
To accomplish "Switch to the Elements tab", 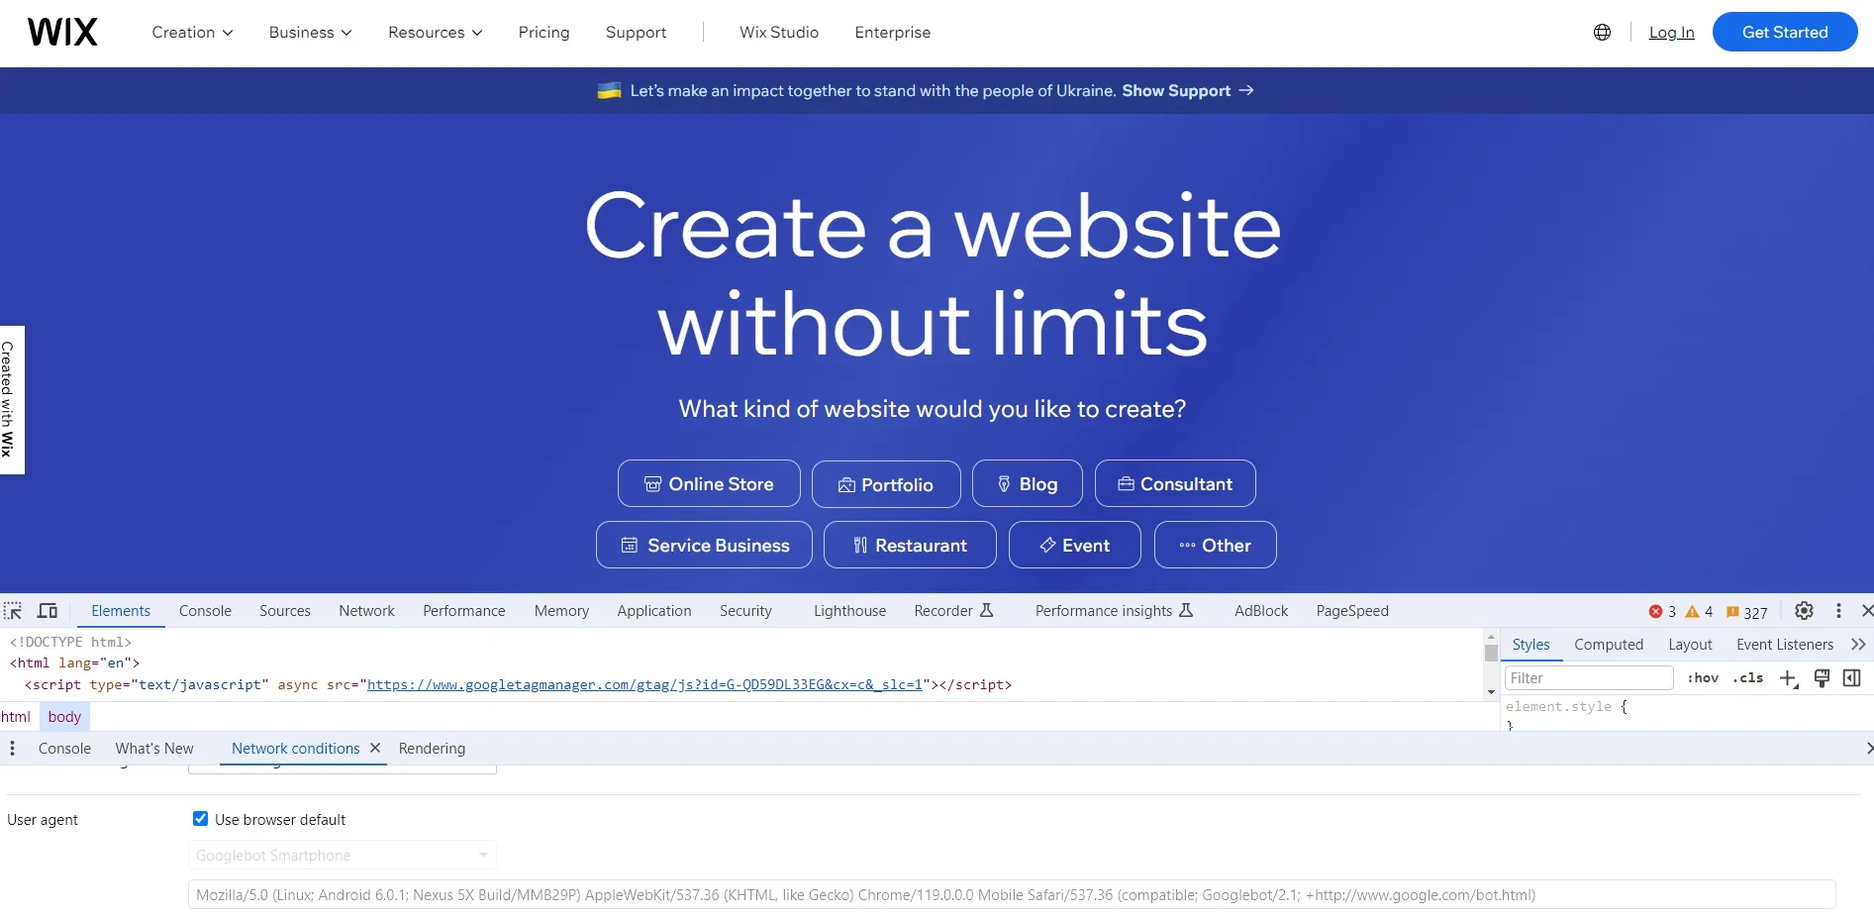I will pyautogui.click(x=121, y=611).
